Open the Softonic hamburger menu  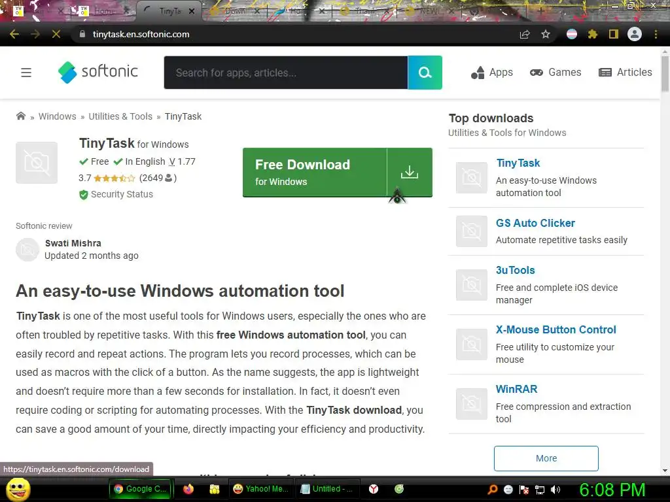[x=26, y=73]
